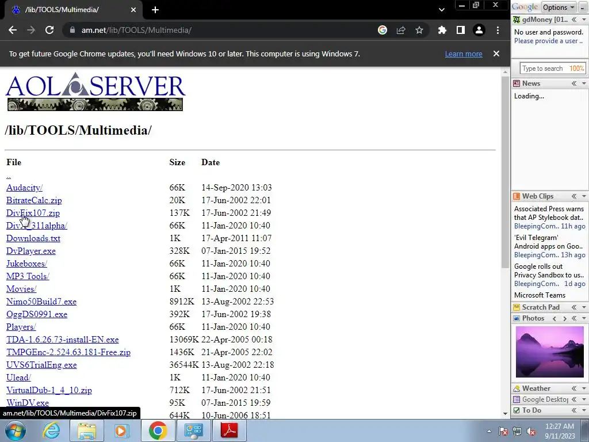The width and height of the screenshot is (589, 442).
Task: Open the Downloads.txt file
Action: (x=33, y=238)
